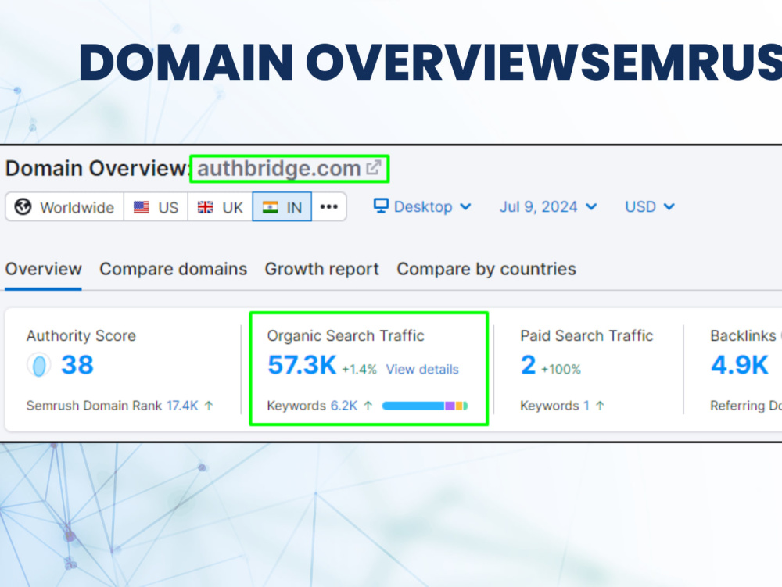The image size is (782, 587).
Task: Select Worldwide database option
Action: click(x=64, y=207)
